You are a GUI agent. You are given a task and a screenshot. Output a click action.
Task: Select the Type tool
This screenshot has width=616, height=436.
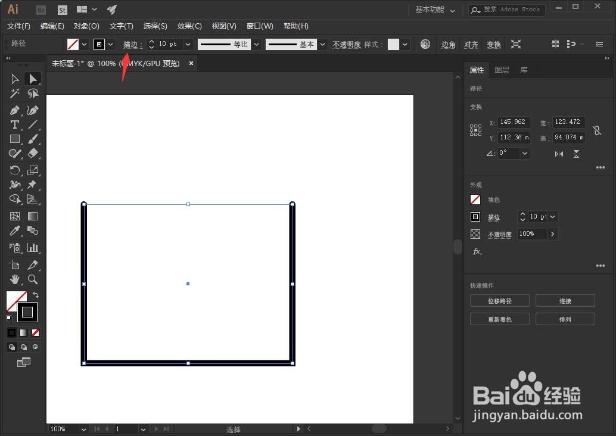pyautogui.click(x=14, y=125)
